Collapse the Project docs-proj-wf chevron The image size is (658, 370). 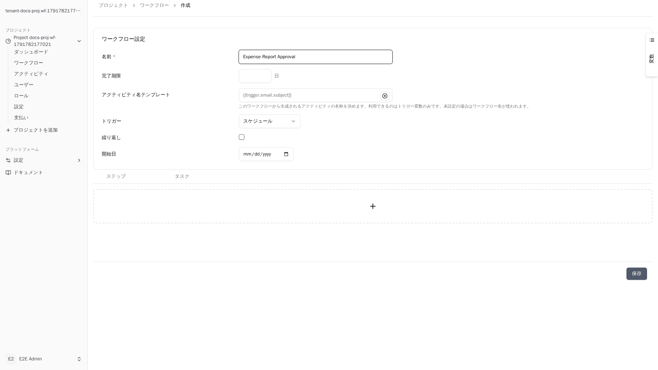coord(79,41)
